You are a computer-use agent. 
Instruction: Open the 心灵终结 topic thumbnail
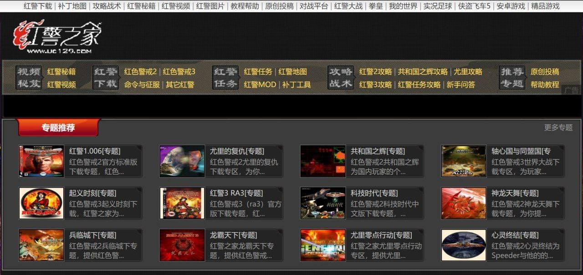464,245
